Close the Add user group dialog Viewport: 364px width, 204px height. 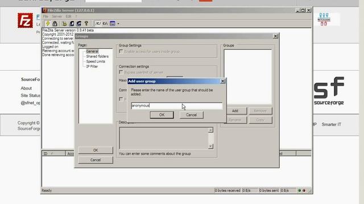click(x=222, y=81)
